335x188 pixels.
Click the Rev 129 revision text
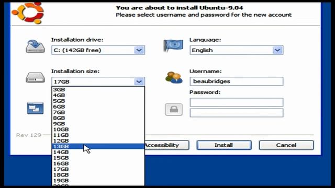(29, 135)
